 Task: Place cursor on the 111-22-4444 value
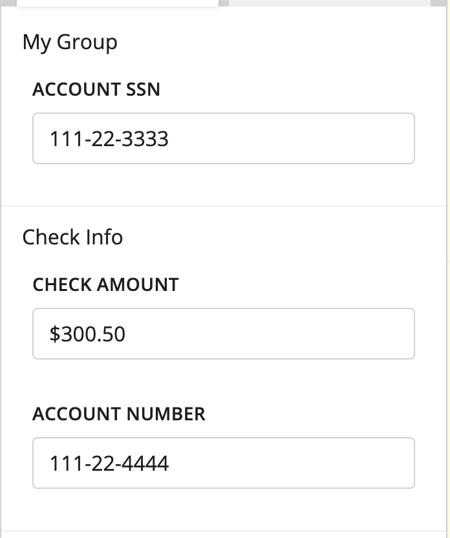point(109,463)
